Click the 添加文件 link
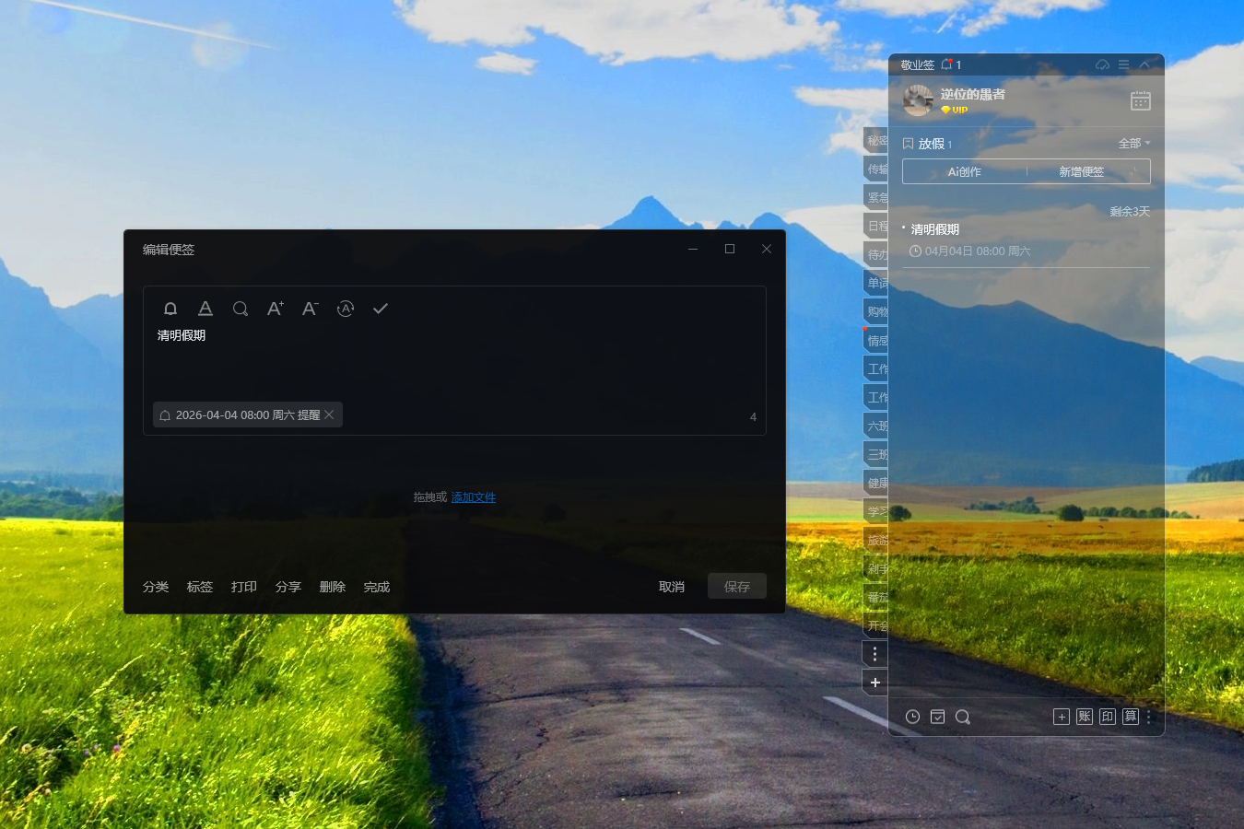Viewport: 1244px width, 829px height. pyautogui.click(x=473, y=497)
